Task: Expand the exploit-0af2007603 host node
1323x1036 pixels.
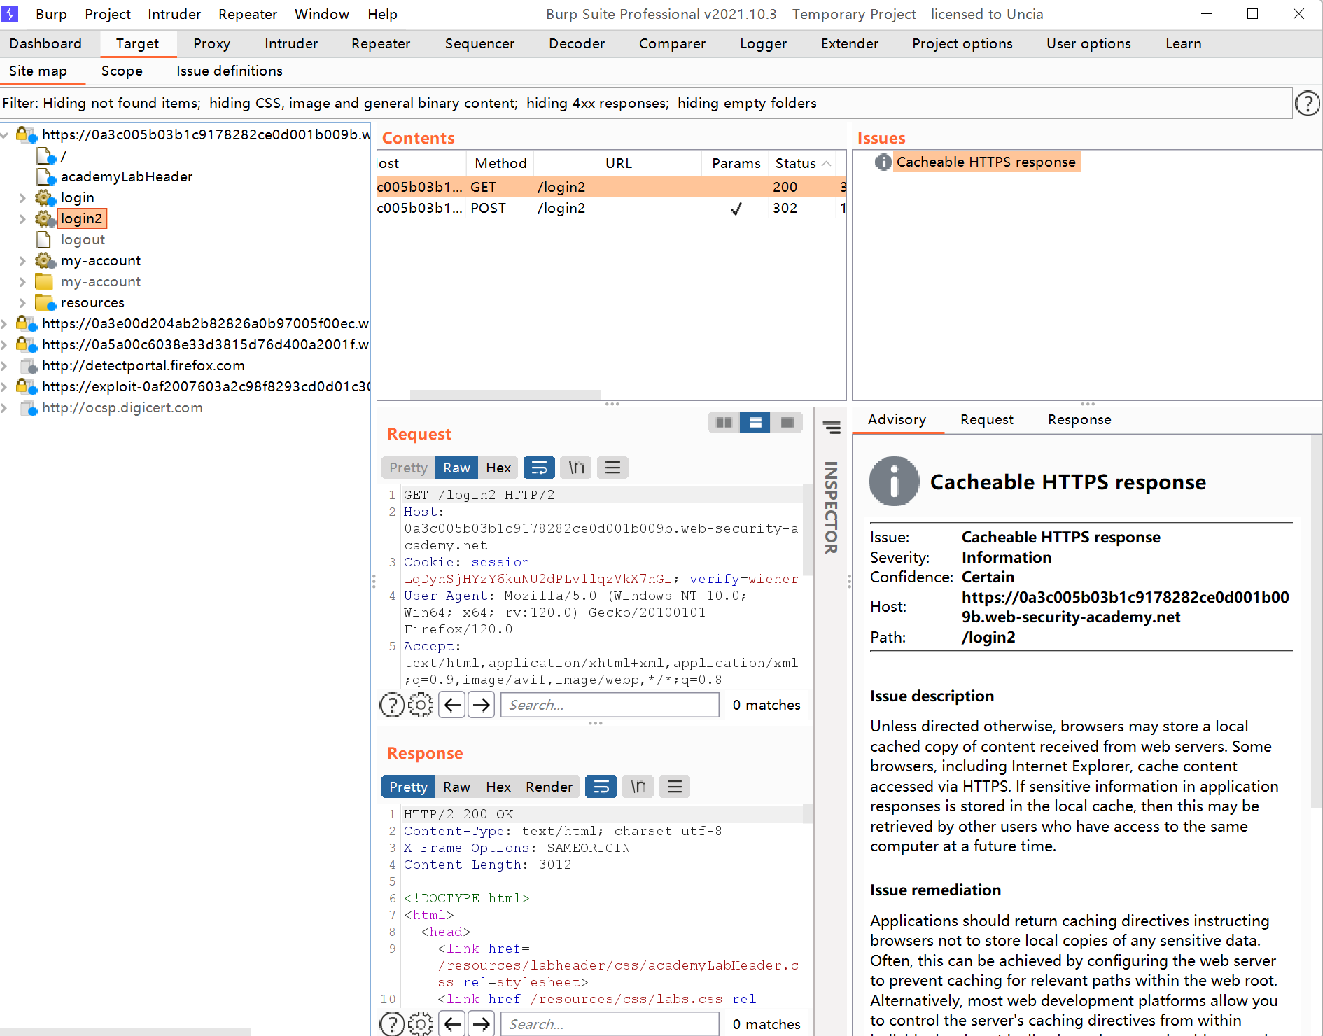Action: pyautogui.click(x=5, y=386)
